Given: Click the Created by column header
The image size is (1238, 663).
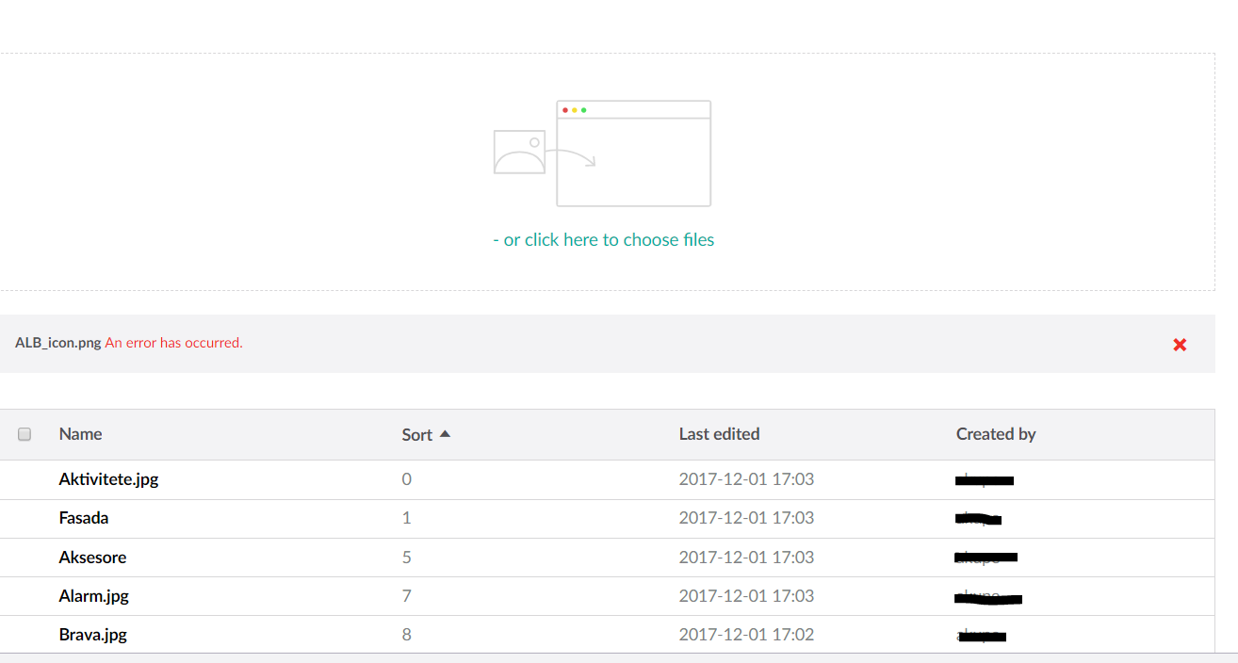Looking at the screenshot, I should (x=995, y=434).
